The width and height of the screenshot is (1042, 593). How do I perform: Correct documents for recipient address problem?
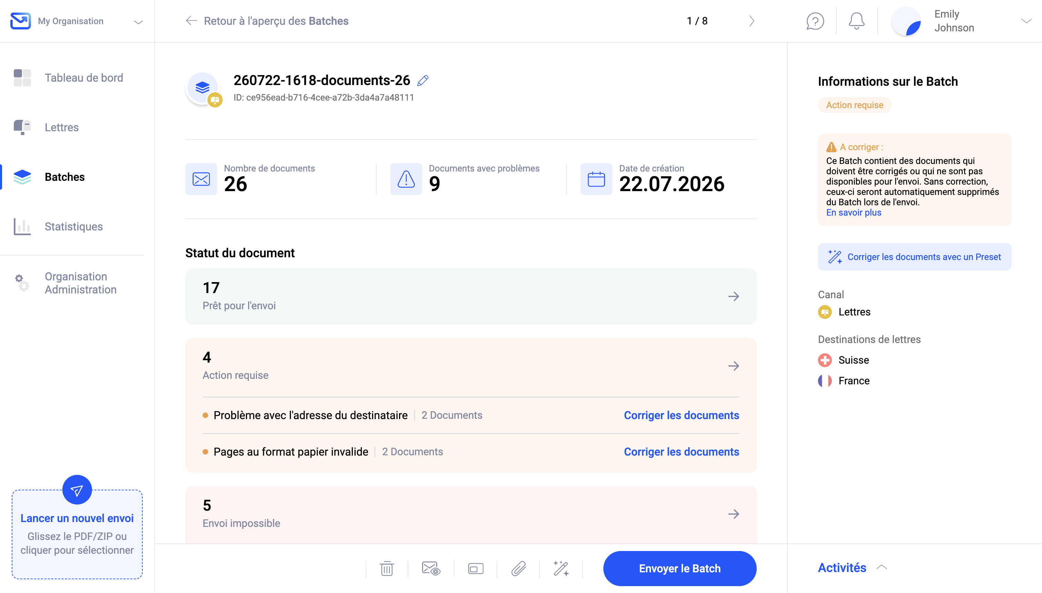click(x=681, y=415)
